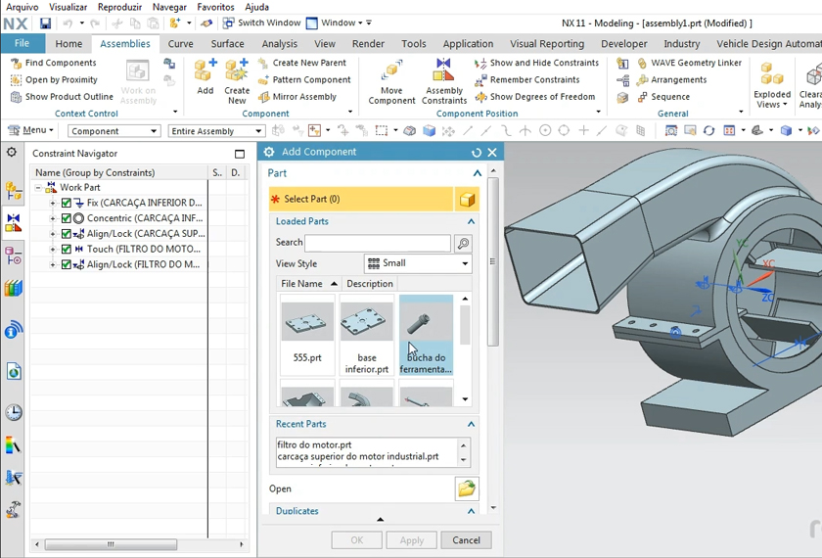Image resolution: width=822 pixels, height=558 pixels.
Task: Click the Mirror Assembly icon
Action: click(264, 97)
